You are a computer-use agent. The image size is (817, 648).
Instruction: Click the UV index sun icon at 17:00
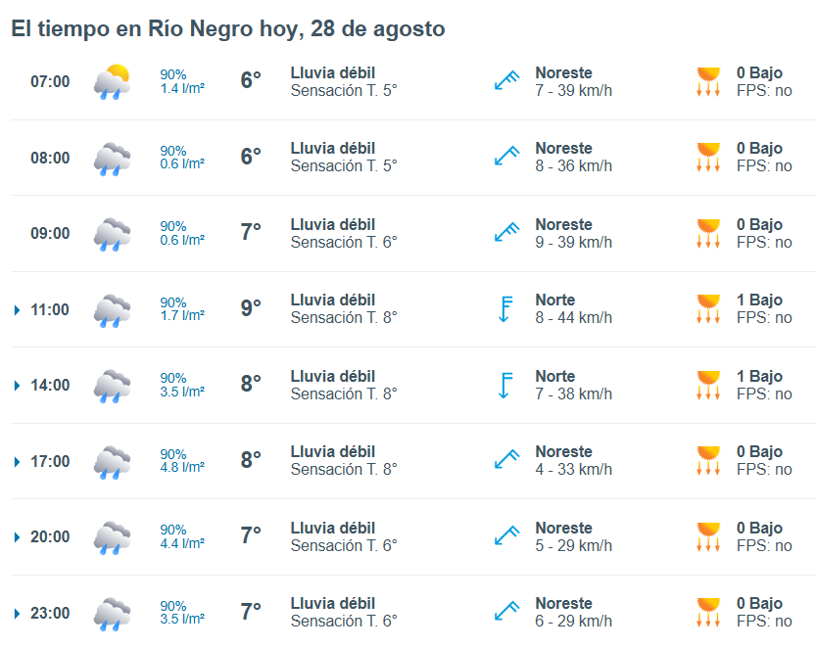pyautogui.click(x=708, y=460)
